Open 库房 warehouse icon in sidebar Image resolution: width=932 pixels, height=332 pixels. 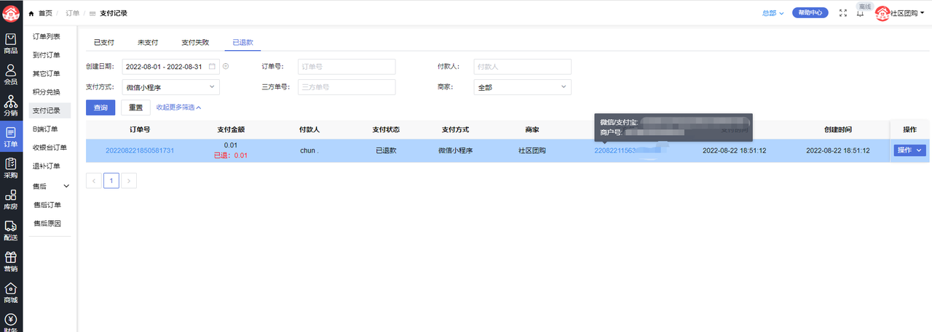coord(11,199)
